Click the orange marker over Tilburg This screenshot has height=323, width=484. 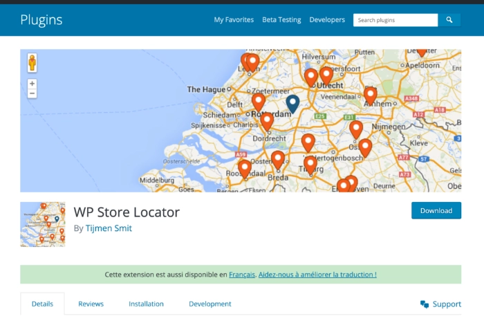coord(310,165)
